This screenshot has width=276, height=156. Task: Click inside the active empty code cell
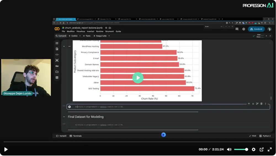tap(168, 107)
